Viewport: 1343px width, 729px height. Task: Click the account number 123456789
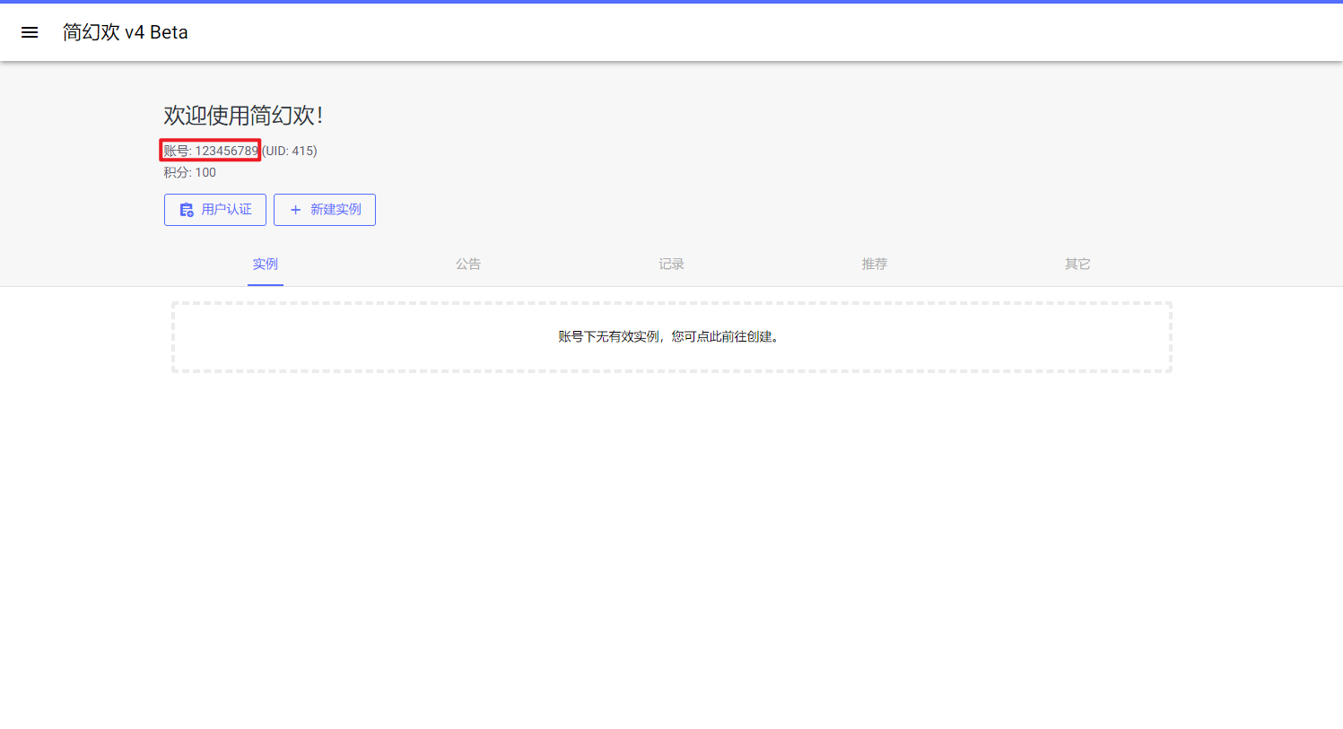coord(226,151)
